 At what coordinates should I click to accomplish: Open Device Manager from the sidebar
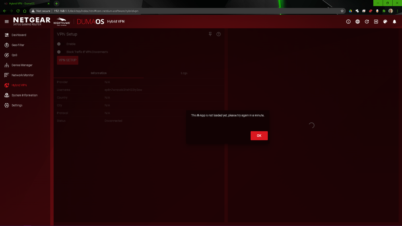(x=22, y=65)
